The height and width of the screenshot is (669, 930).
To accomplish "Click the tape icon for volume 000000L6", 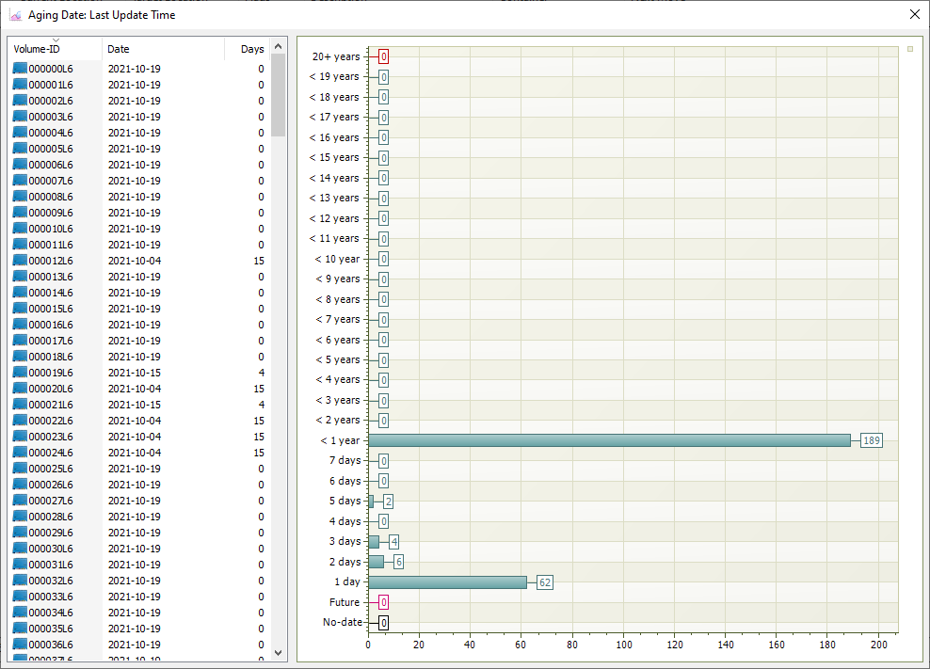I will pyautogui.click(x=20, y=68).
